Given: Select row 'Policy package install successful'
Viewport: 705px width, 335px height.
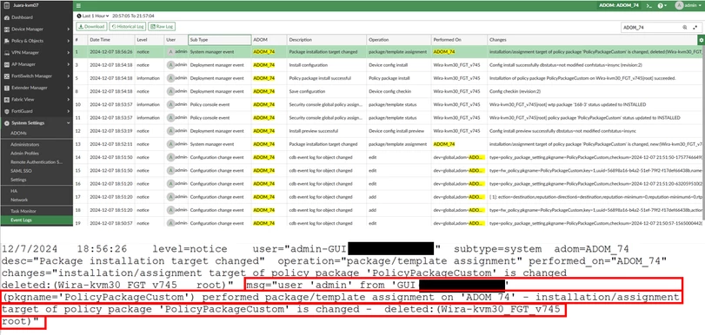Looking at the screenshot, I should pos(389,78).
